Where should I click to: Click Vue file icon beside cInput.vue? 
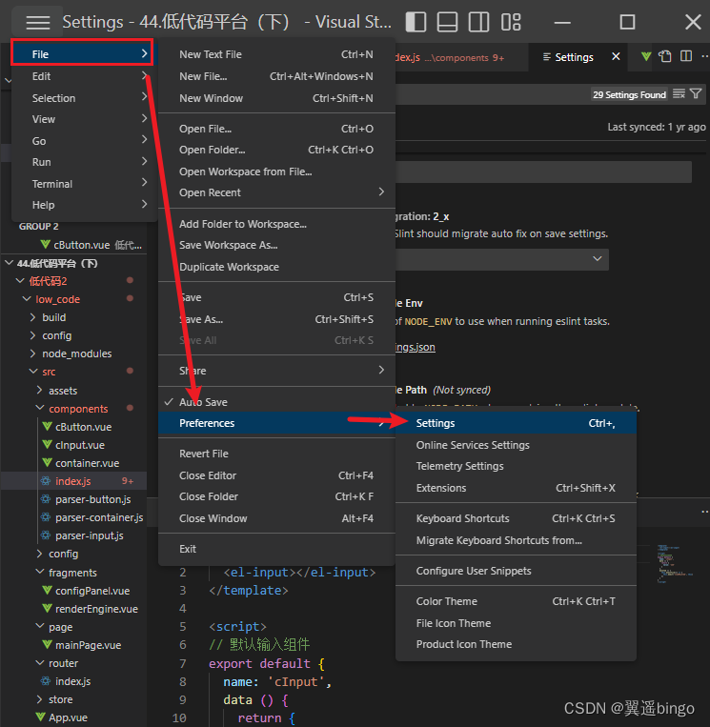coord(47,445)
